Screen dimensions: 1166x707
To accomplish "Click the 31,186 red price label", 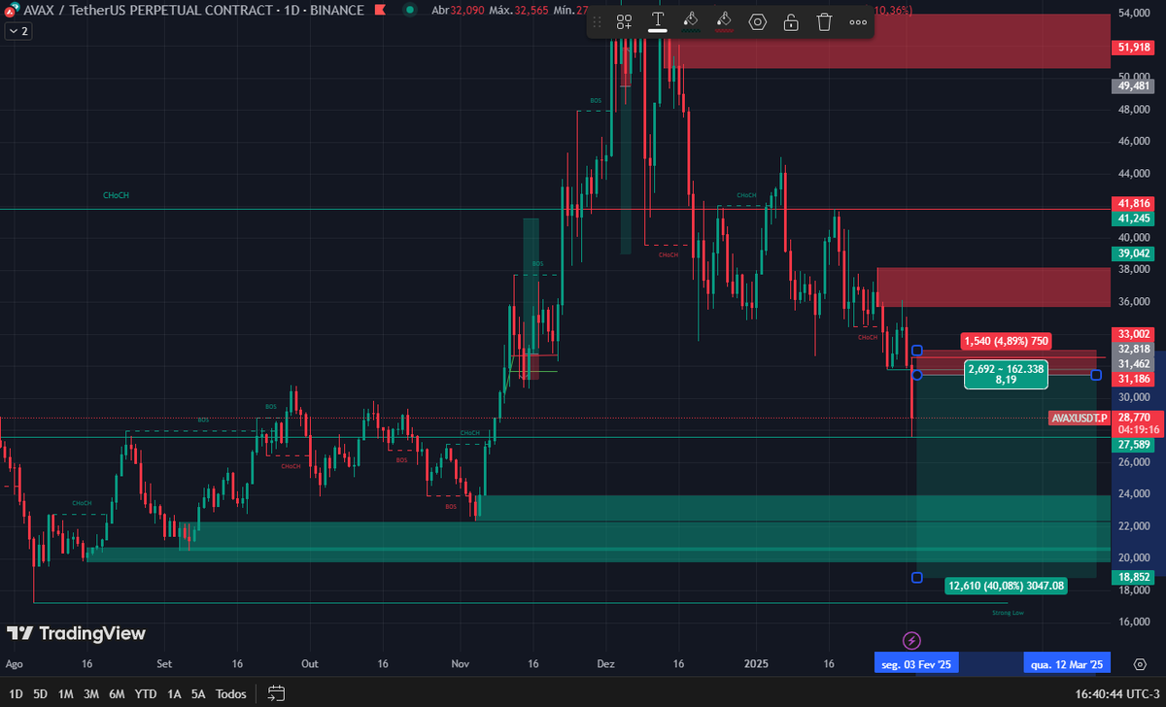I will click(x=1135, y=379).
